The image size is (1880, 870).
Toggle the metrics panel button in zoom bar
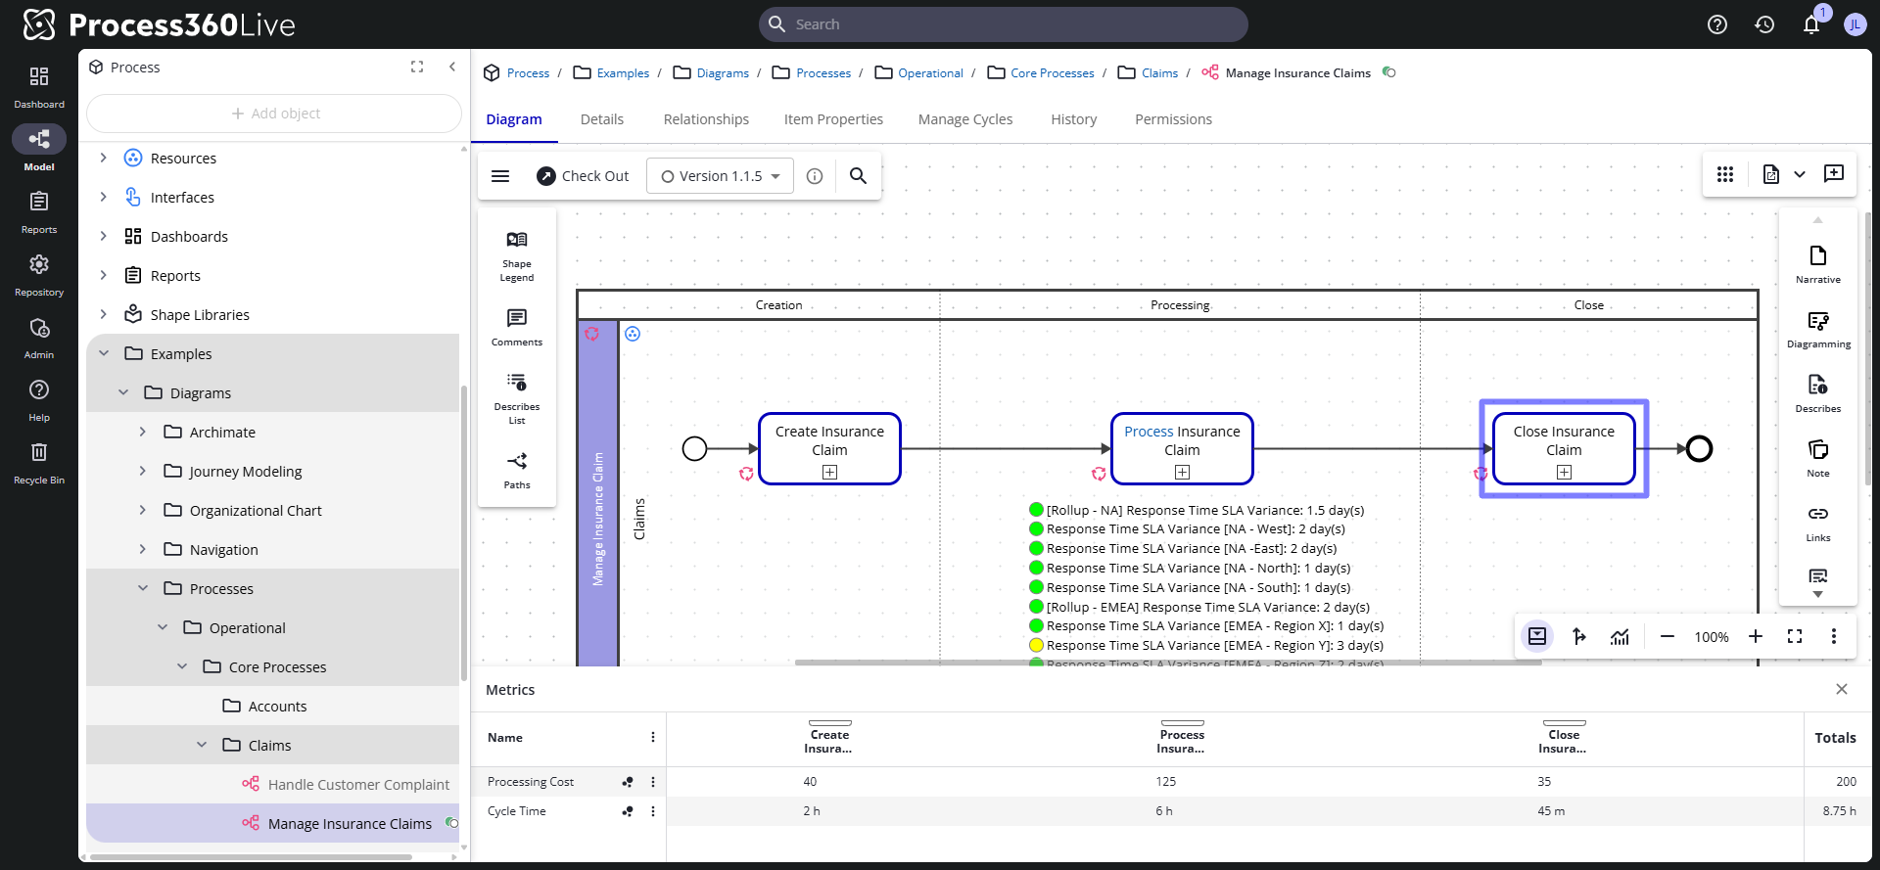pos(1537,636)
